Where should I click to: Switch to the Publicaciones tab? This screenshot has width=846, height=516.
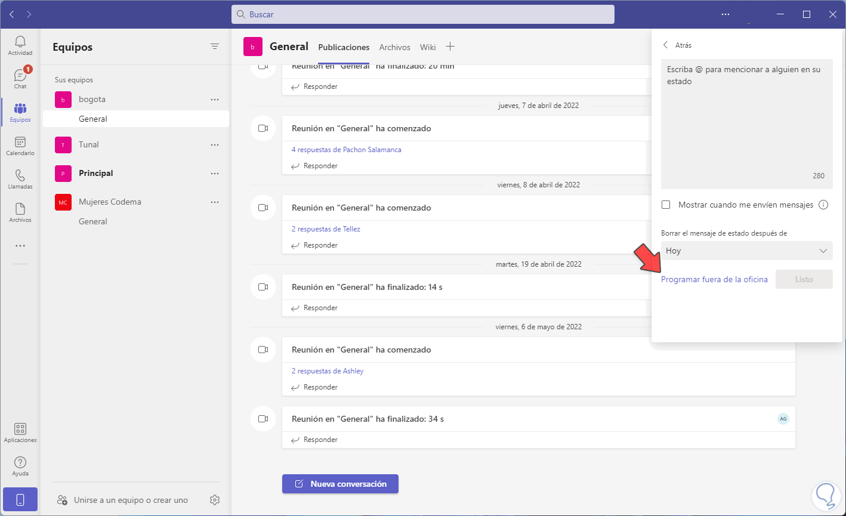[344, 47]
